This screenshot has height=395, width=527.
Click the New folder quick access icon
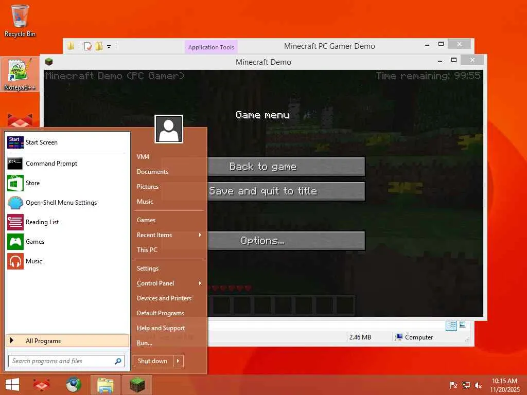click(99, 46)
